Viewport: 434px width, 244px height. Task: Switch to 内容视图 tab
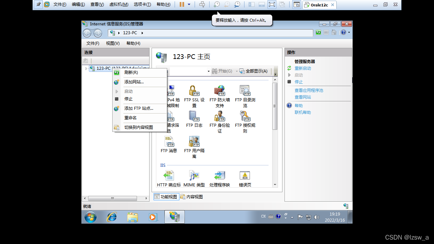click(x=192, y=197)
